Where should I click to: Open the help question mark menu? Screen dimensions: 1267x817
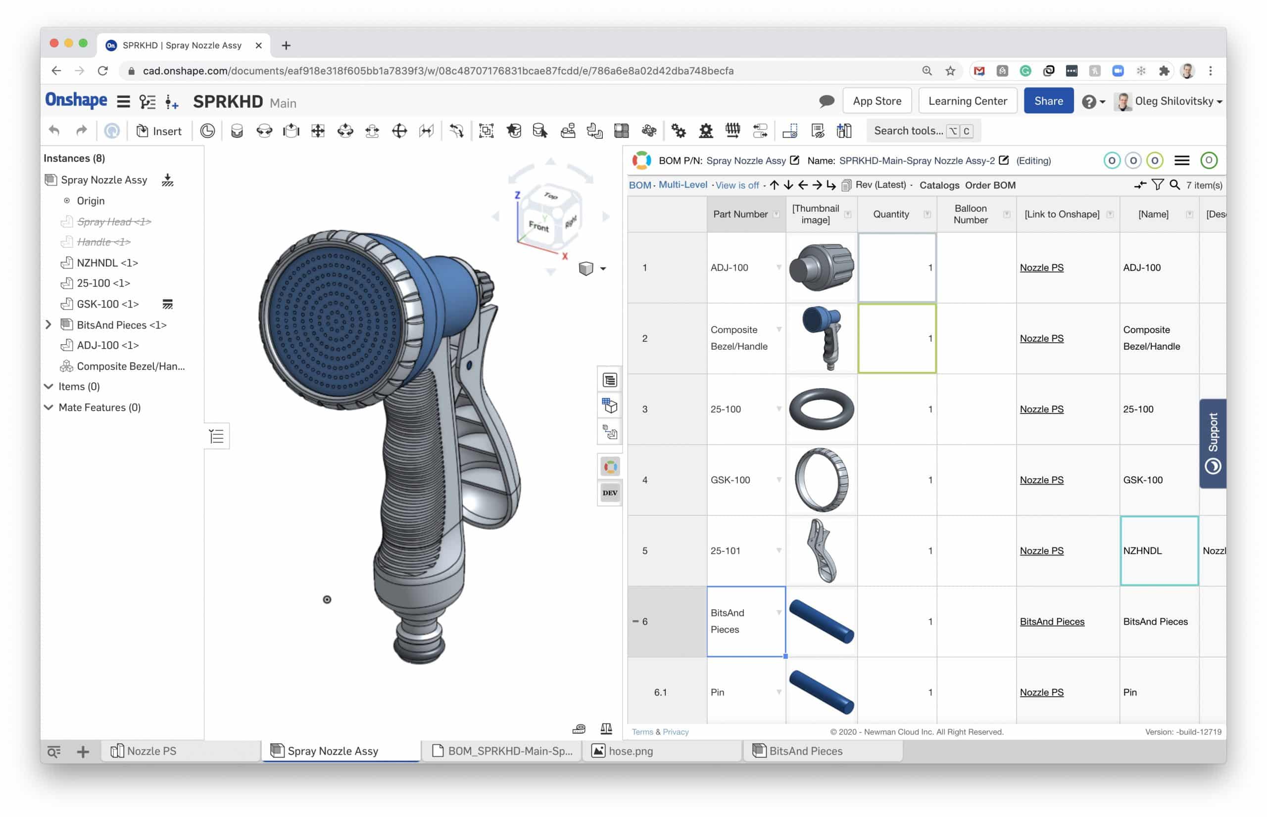(1093, 101)
